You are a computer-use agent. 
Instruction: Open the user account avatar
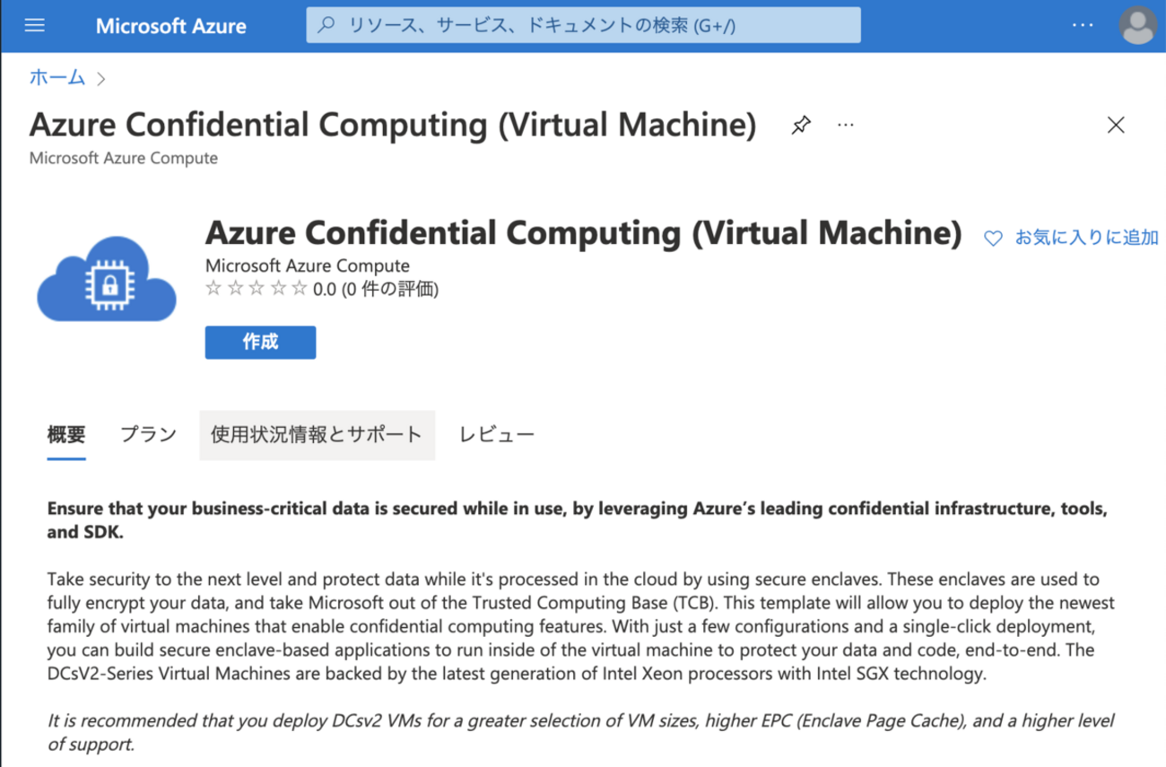(x=1138, y=25)
